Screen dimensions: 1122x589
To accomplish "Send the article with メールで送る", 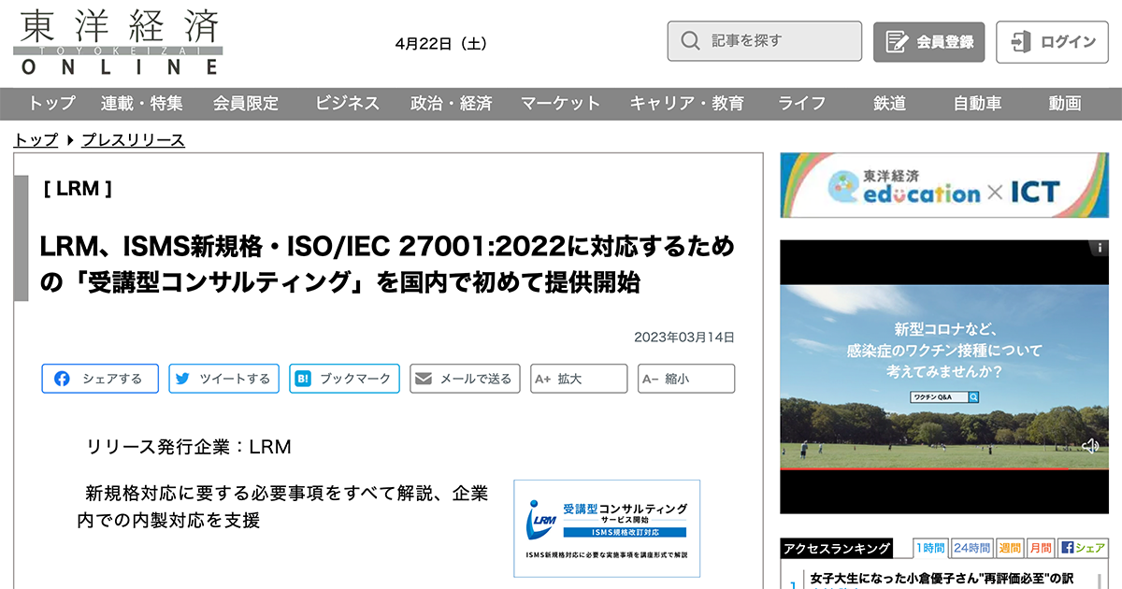I will 465,379.
